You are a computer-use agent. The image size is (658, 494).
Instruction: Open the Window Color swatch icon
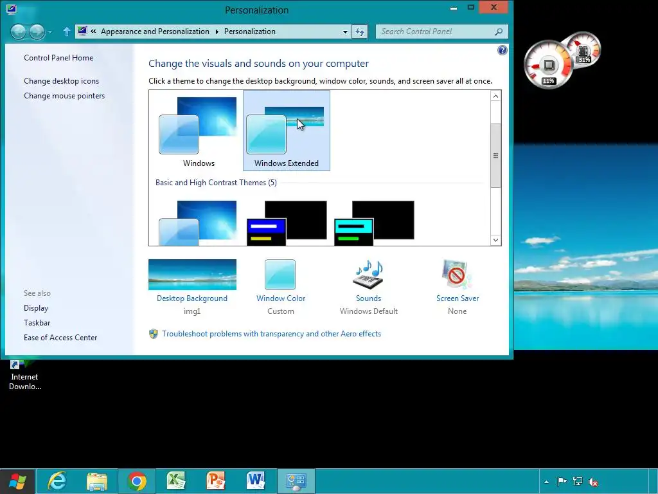click(280, 274)
